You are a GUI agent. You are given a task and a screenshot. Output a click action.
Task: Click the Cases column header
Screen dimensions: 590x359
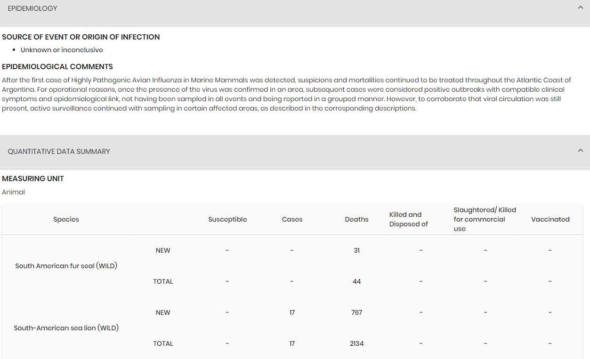(292, 219)
